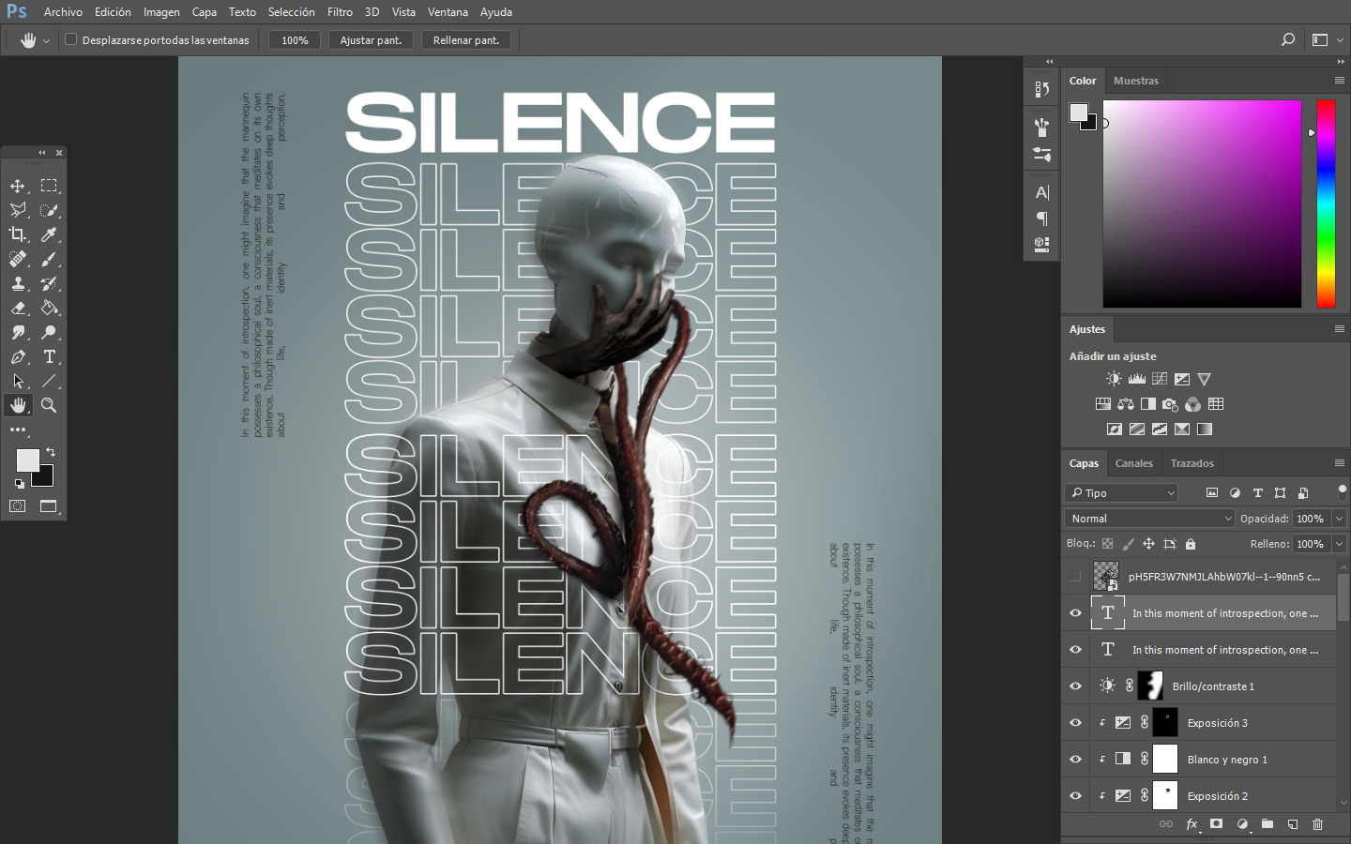
Task: Add an Invert adjustment from Ajustes
Action: tap(1115, 430)
